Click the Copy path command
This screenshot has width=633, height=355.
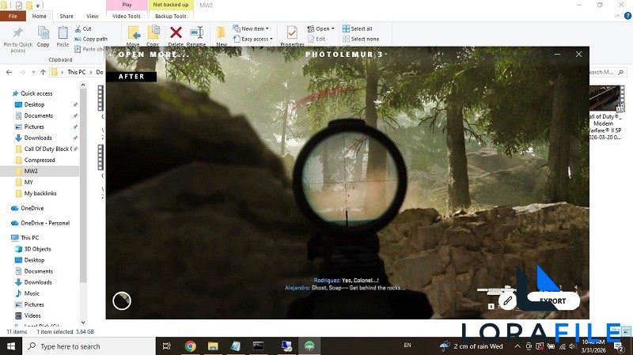point(91,39)
